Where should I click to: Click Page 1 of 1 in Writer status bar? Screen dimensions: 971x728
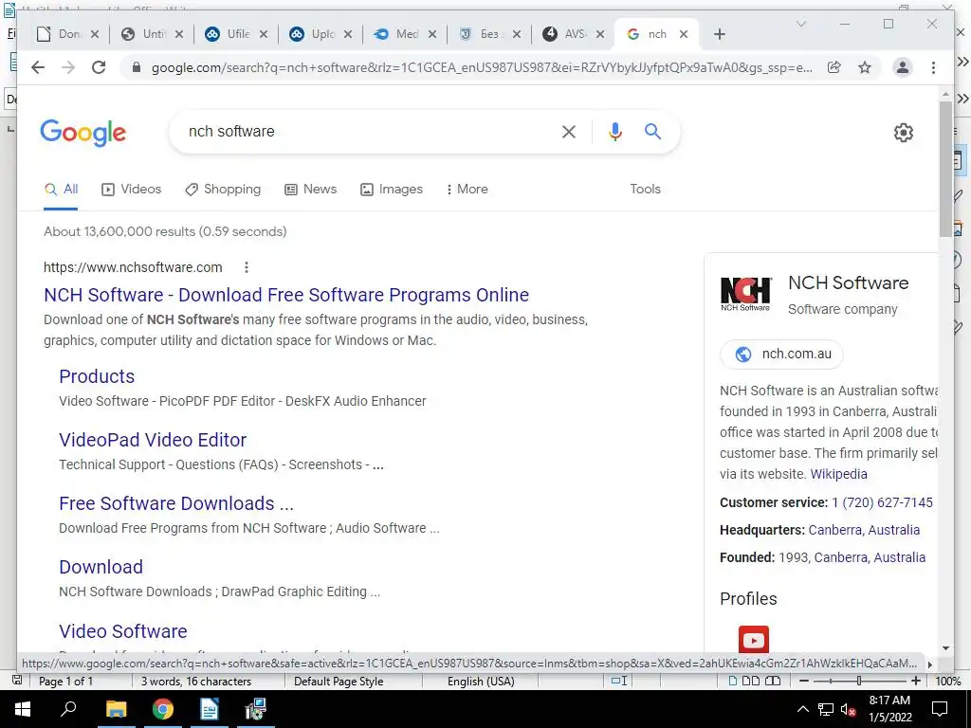(x=65, y=681)
